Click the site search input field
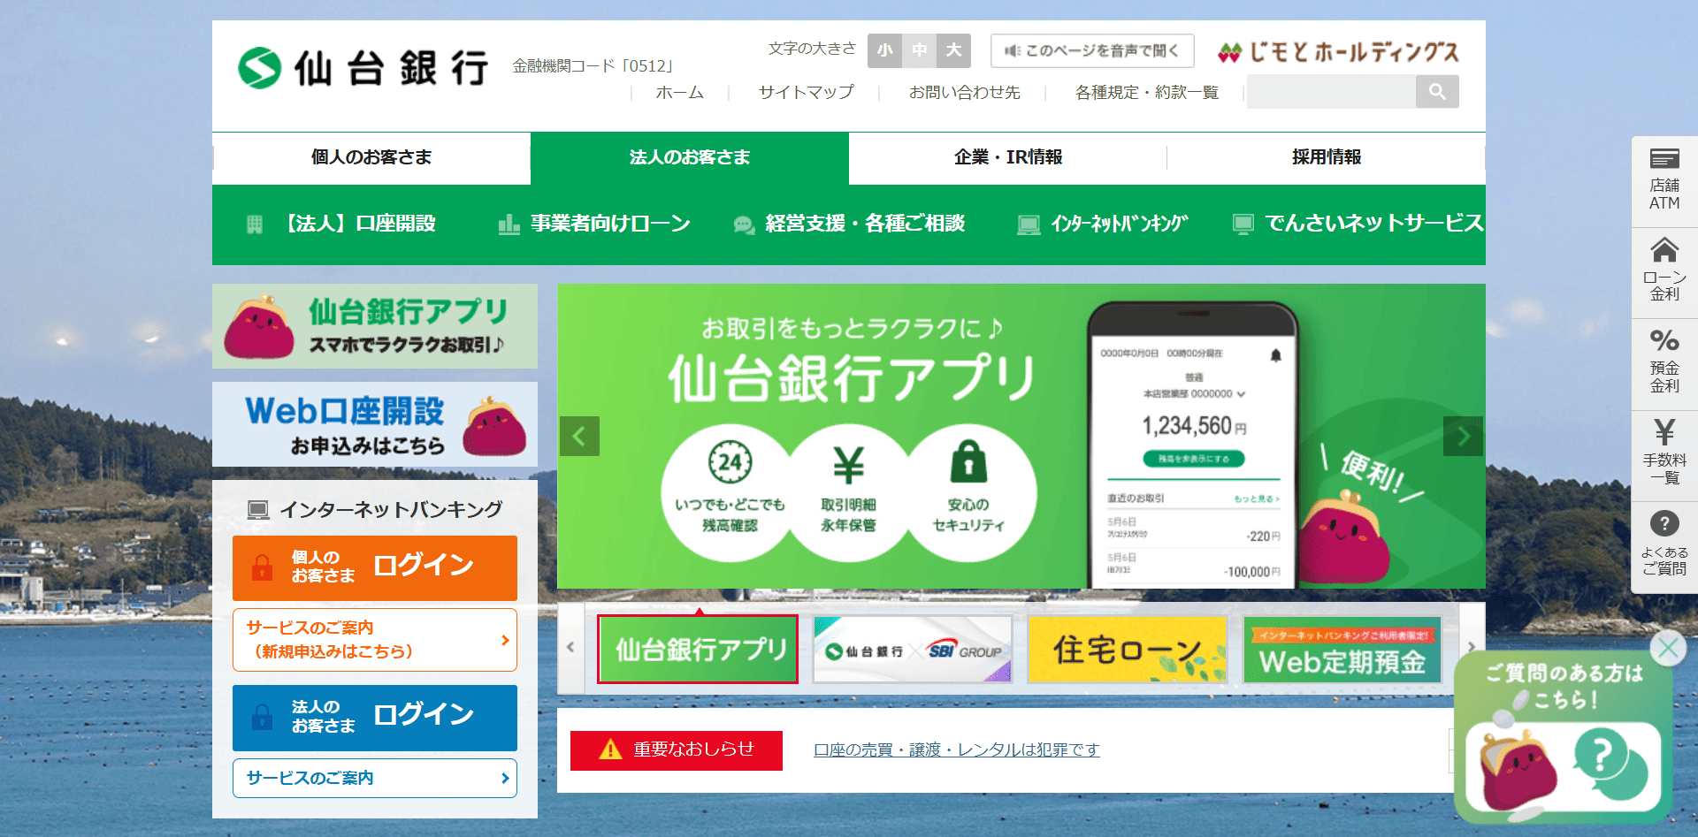 [x=1331, y=91]
